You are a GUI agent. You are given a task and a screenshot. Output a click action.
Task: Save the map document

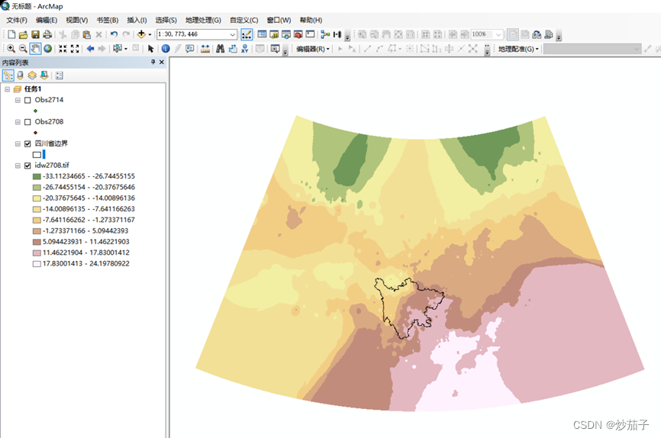pyautogui.click(x=35, y=34)
